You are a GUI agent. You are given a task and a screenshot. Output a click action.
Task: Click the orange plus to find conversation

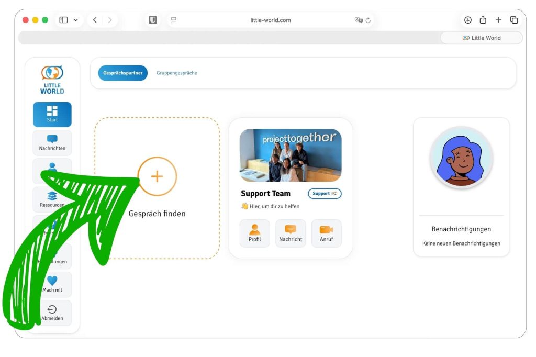tap(157, 176)
